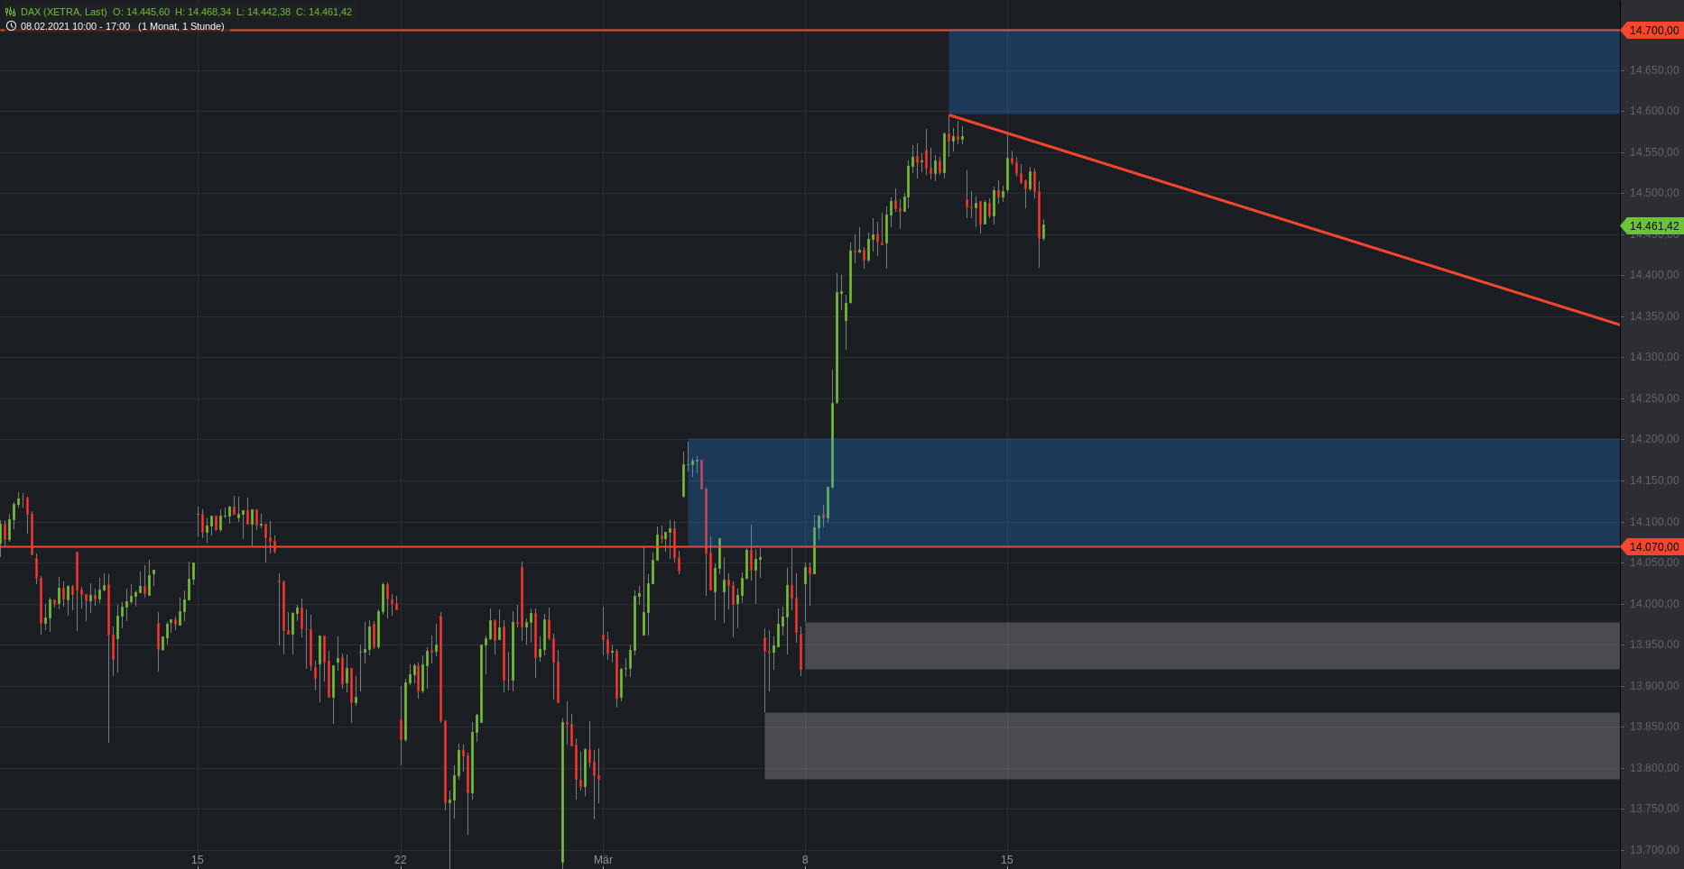Click the candlestick chart-type icon beside DAX

tap(11, 12)
